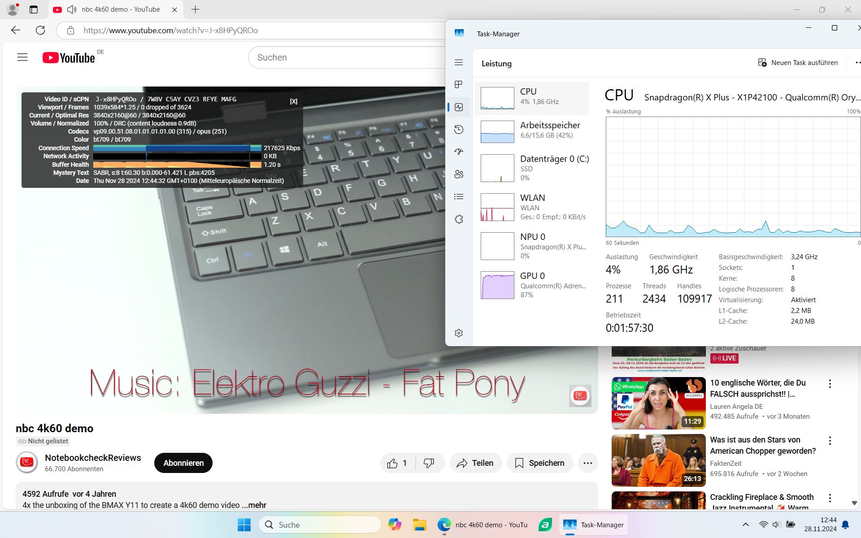This screenshot has width=861, height=538.
Task: Open Task Manager settings gear
Action: pos(458,333)
